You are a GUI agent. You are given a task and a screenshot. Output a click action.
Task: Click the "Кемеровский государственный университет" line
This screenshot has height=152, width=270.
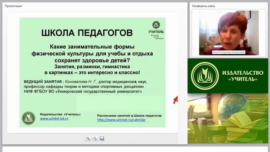click(83, 92)
